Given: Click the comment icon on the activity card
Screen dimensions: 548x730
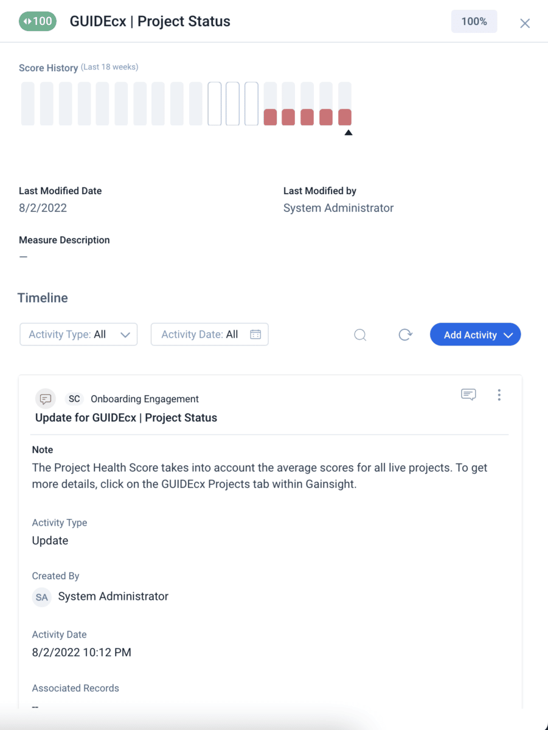Looking at the screenshot, I should 468,394.
